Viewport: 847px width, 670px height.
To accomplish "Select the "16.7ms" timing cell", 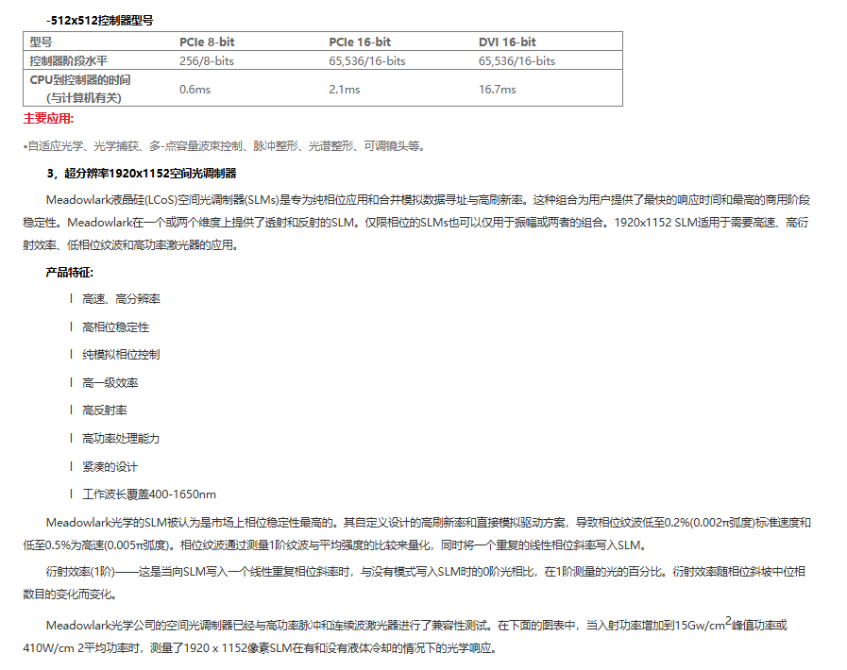I will click(497, 90).
